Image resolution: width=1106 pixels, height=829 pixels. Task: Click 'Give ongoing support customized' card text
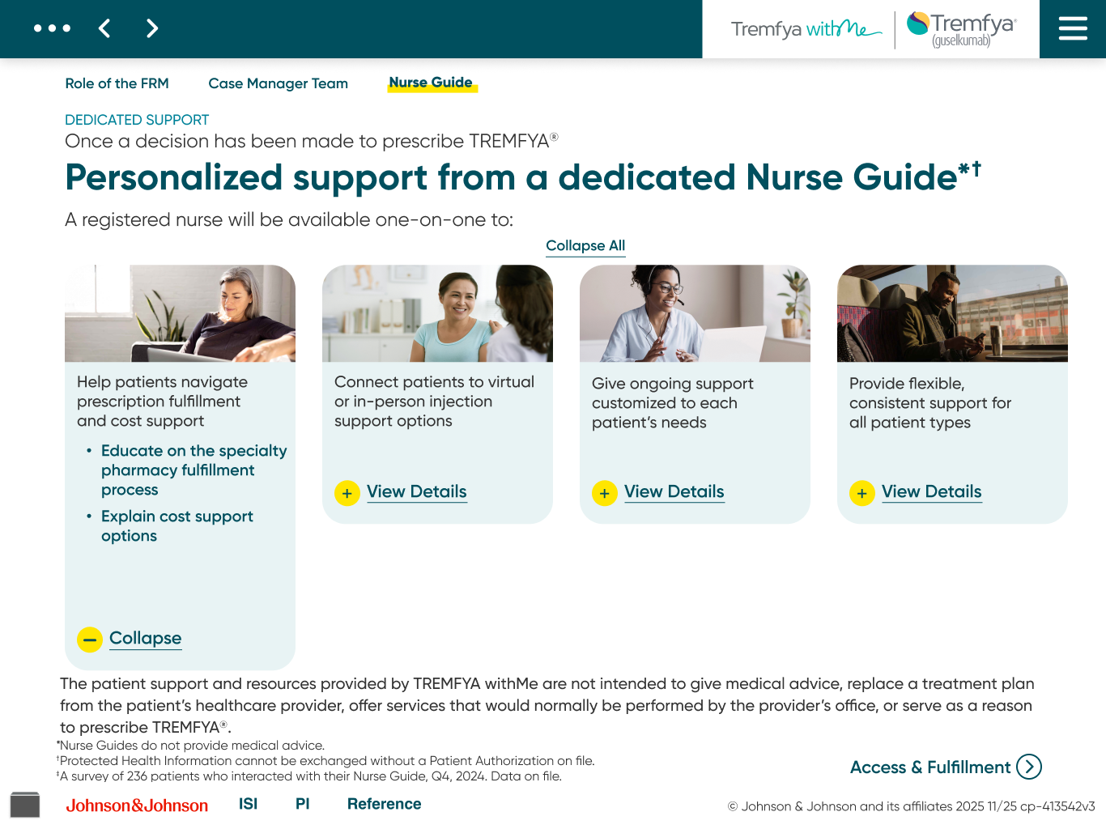672,403
